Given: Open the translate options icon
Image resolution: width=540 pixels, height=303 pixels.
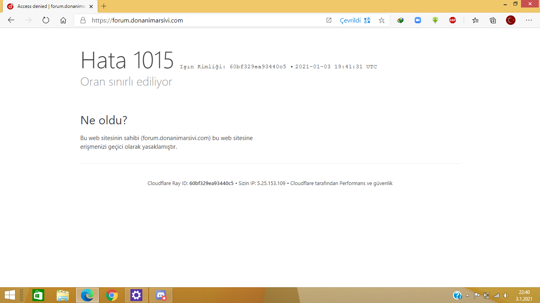Looking at the screenshot, I should pos(367,21).
